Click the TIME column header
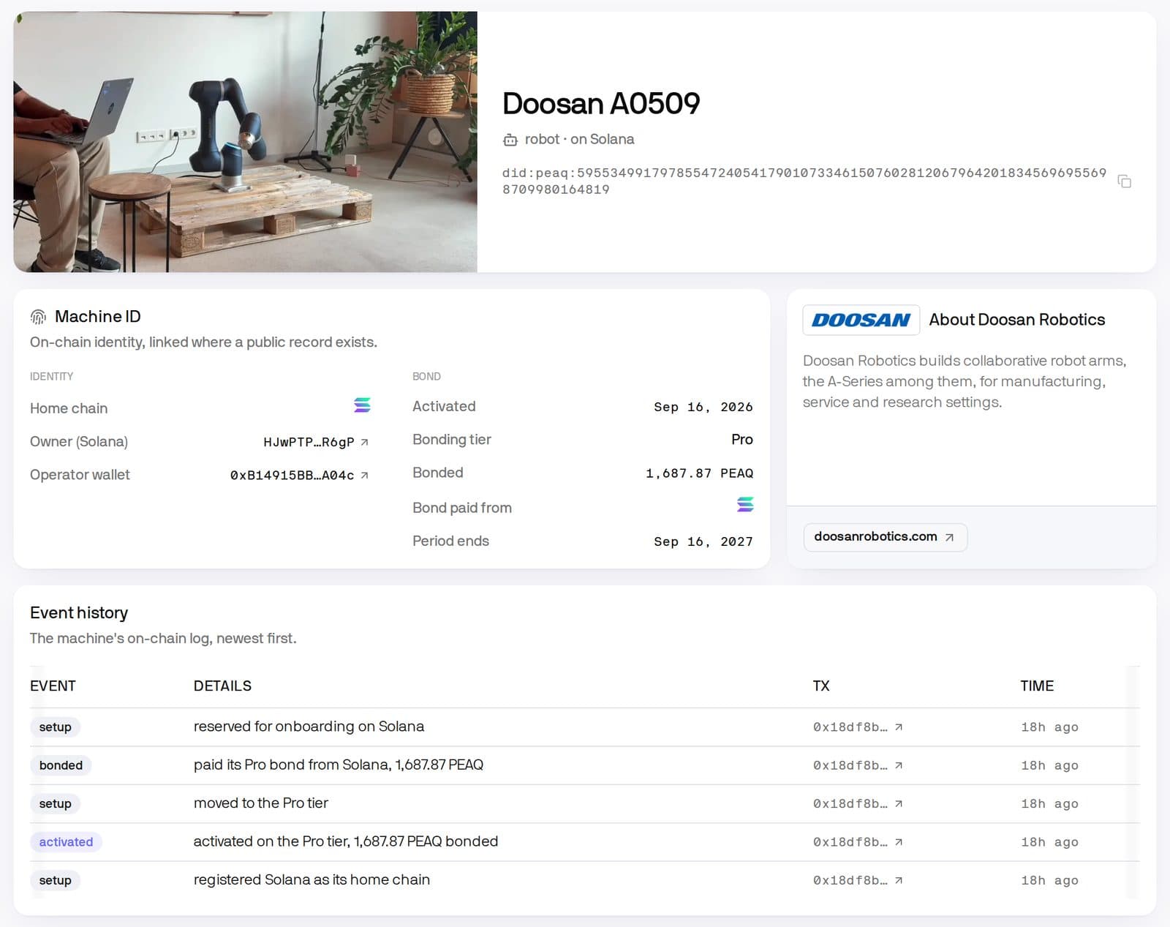 coord(1037,686)
